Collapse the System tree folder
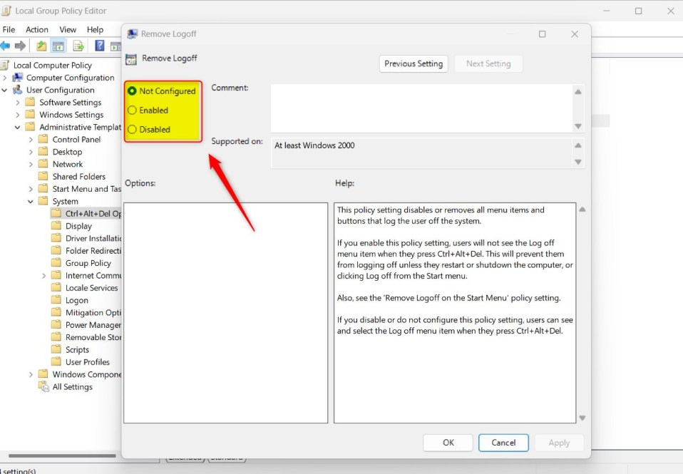The width and height of the screenshot is (683, 474). point(31,201)
